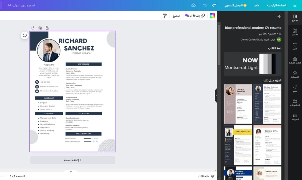The height and width of the screenshot is (180, 302).
Task: Open the النص (Text) sidebar tool
Action: click(295, 46)
